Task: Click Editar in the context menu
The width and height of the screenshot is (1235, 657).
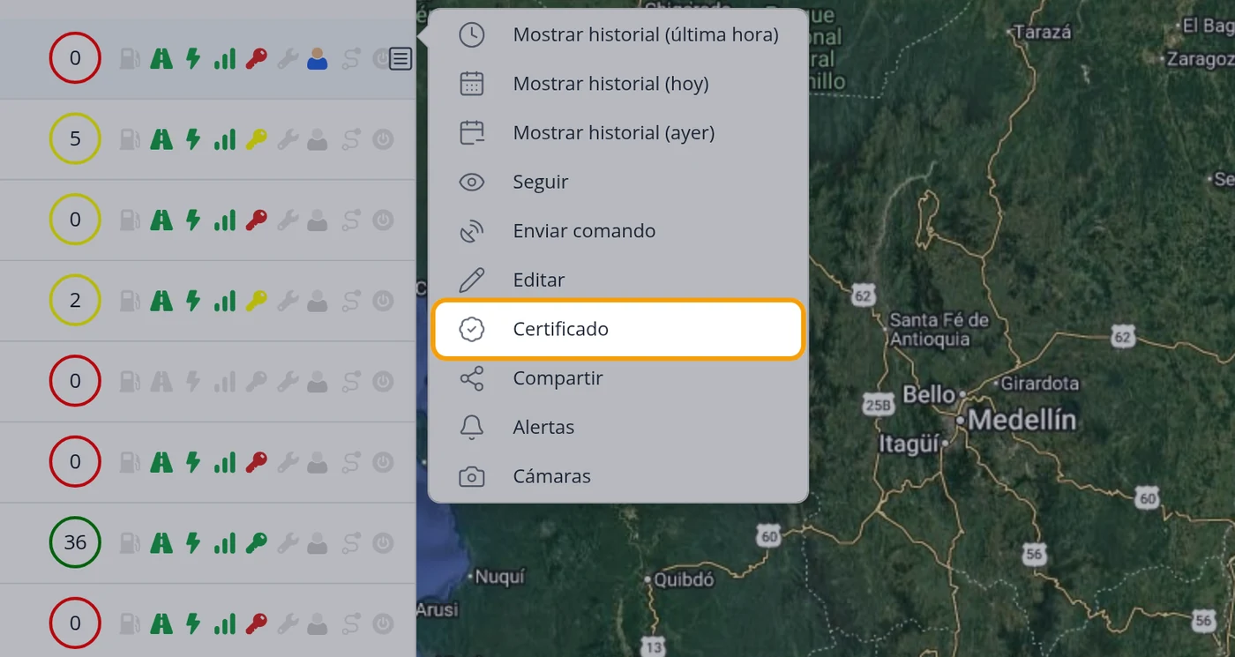Action: click(x=618, y=280)
